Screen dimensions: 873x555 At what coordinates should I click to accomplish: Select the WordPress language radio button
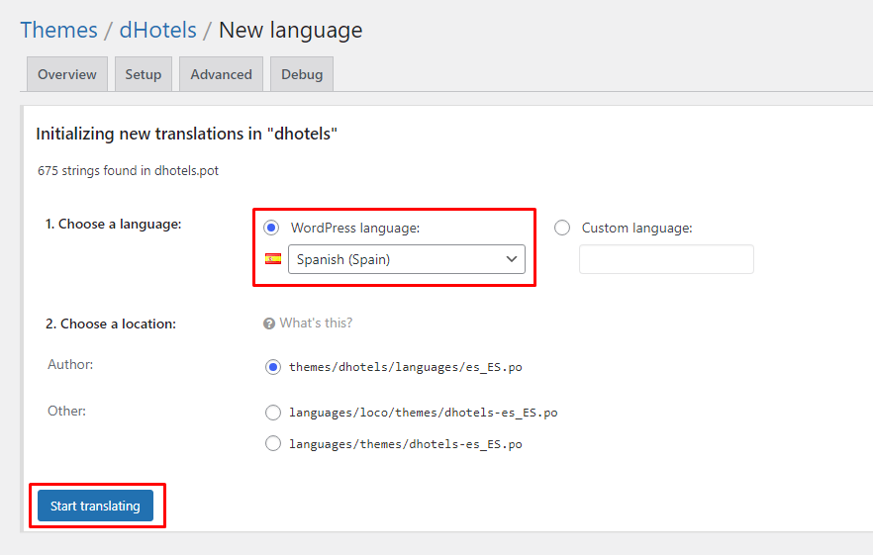click(x=272, y=228)
